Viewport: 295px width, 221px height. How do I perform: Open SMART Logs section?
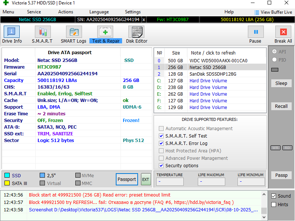[x=73, y=34]
